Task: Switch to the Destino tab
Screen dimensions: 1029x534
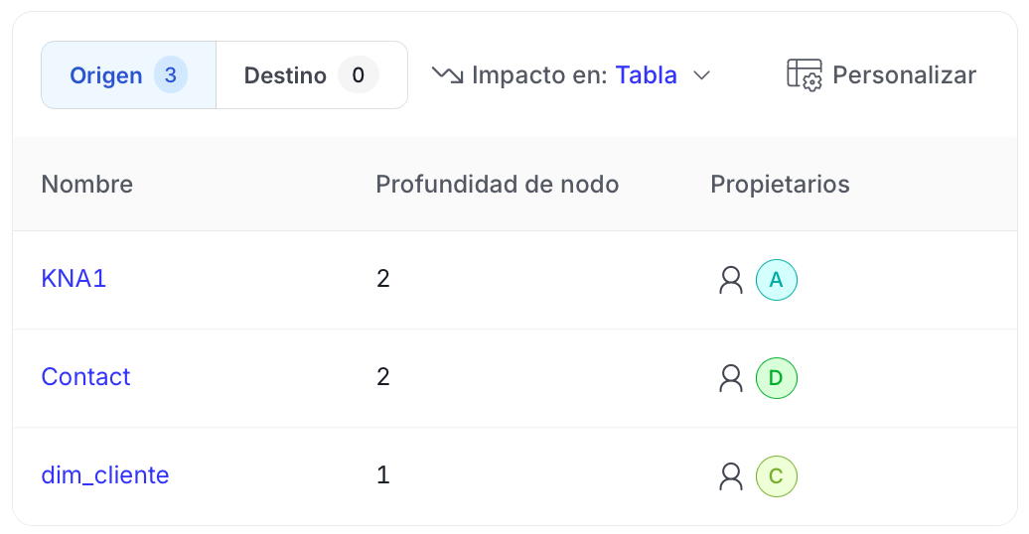Action: 285,75
